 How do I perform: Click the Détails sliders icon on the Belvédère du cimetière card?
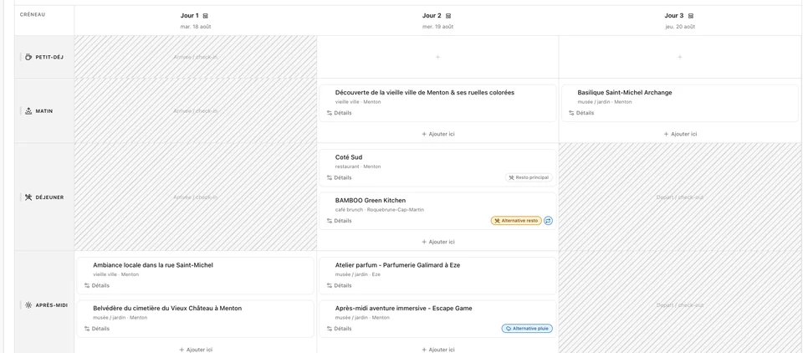pyautogui.click(x=87, y=329)
